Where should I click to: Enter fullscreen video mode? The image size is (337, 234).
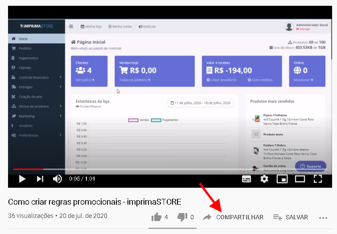[x=318, y=179]
